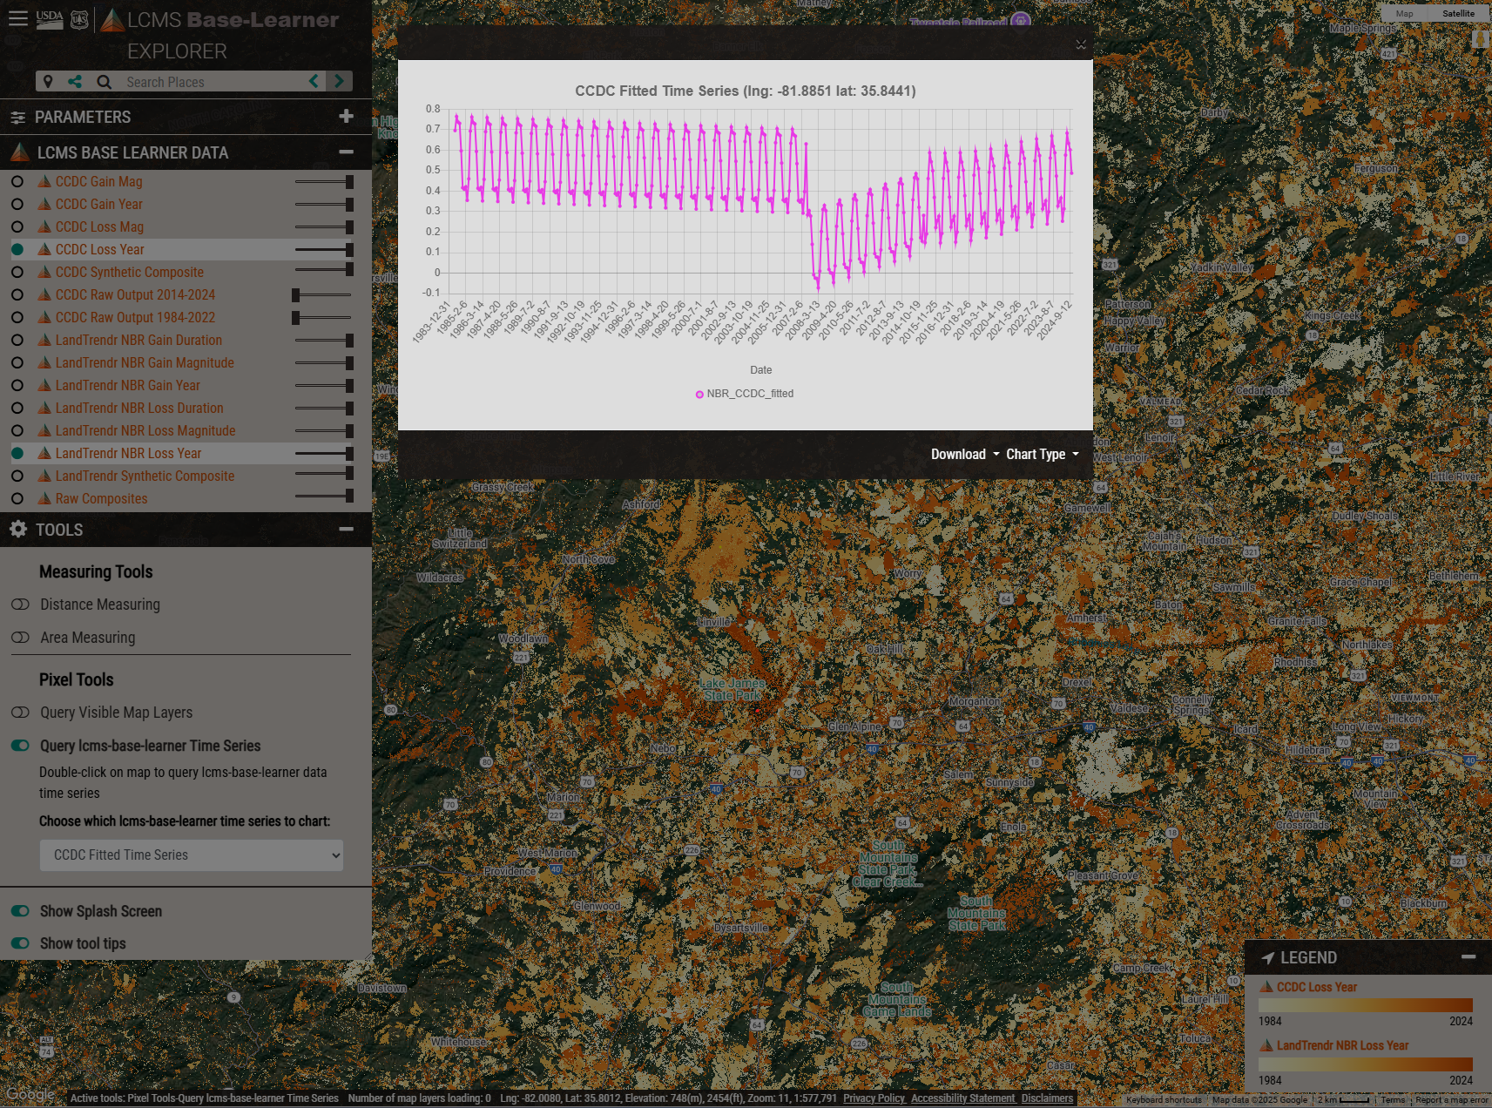The image size is (1492, 1108).
Task: Click the Accessibility Statement link
Action: point(962,1098)
